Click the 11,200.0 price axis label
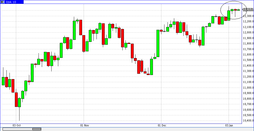The image size is (254, 131). [x=248, y=77]
